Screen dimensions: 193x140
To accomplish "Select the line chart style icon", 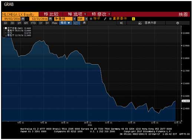I will pyautogui.click(x=76, y=23).
